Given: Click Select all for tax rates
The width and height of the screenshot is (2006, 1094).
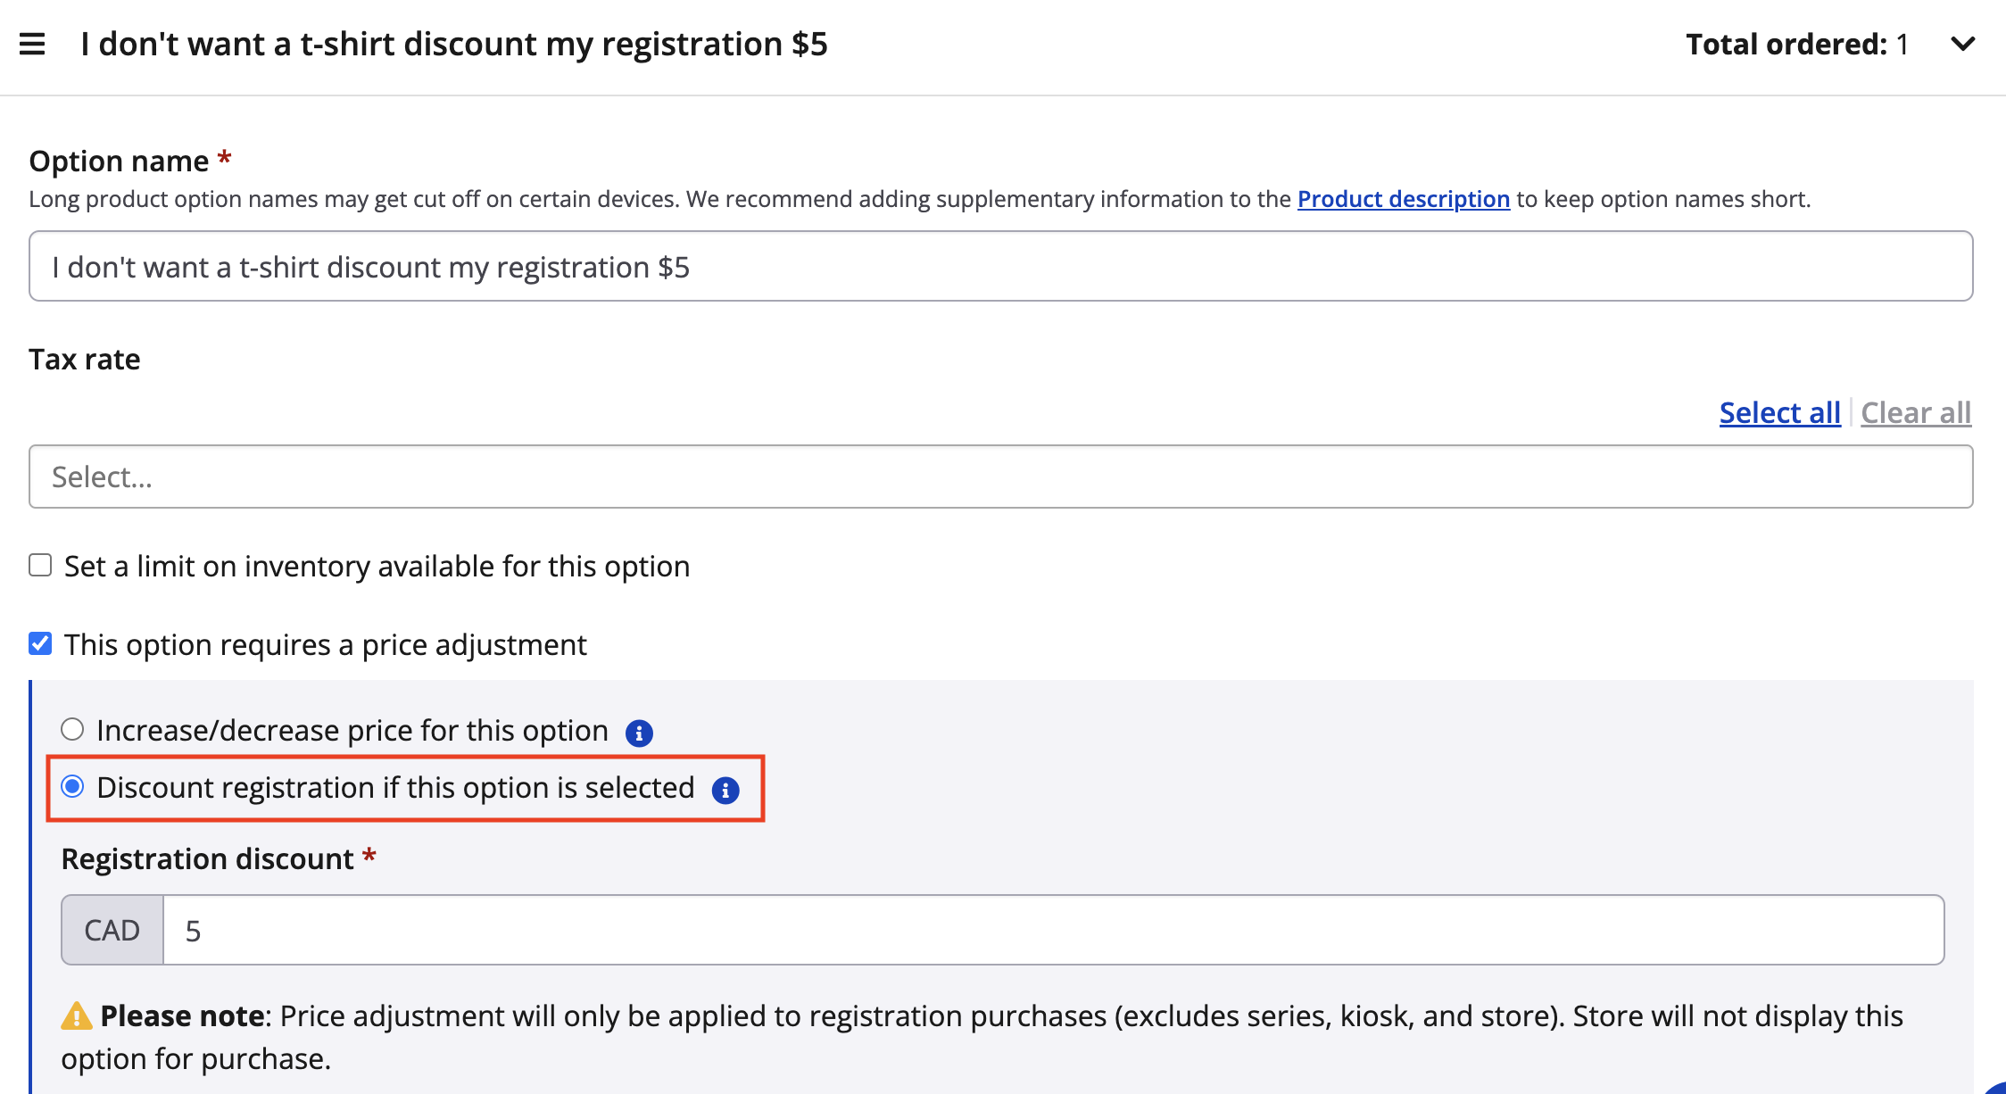Looking at the screenshot, I should click(1779, 413).
